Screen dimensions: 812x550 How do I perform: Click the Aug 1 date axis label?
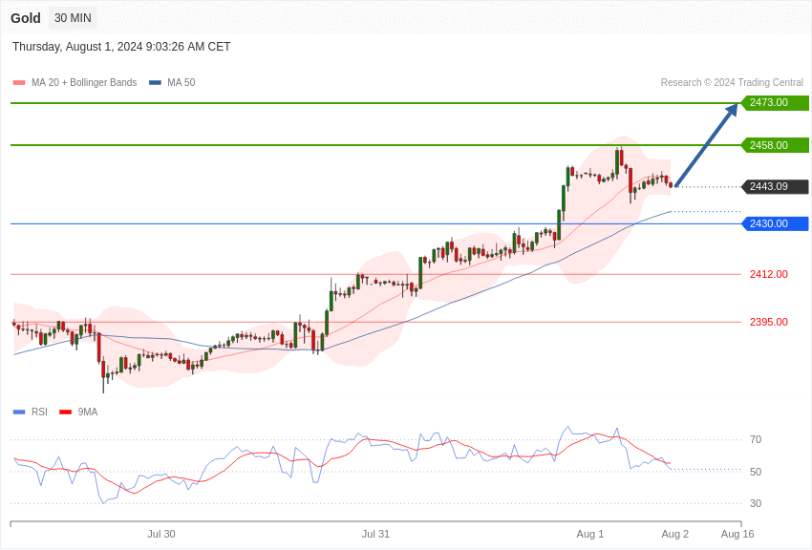(589, 534)
